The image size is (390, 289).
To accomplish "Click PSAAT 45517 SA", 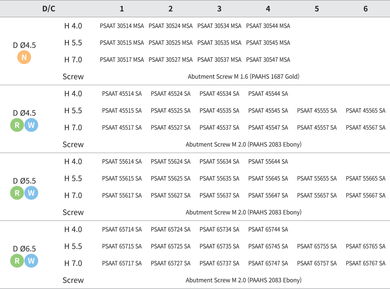I will tap(122, 128).
